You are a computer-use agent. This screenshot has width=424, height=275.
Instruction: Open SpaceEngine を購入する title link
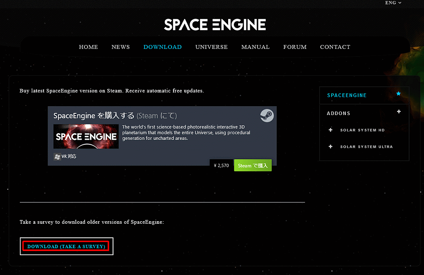click(115, 116)
